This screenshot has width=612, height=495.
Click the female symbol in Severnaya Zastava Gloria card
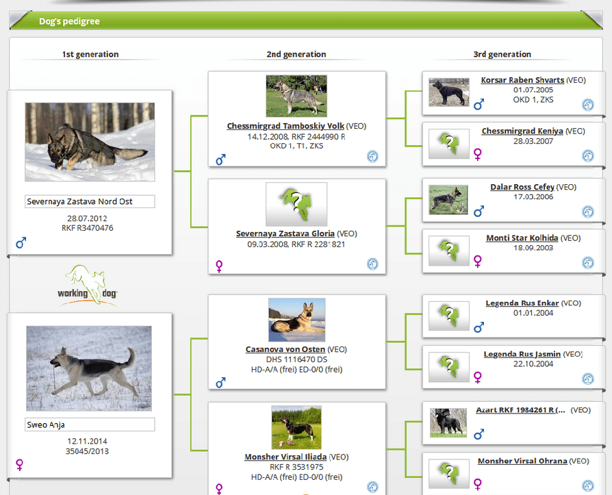click(220, 265)
